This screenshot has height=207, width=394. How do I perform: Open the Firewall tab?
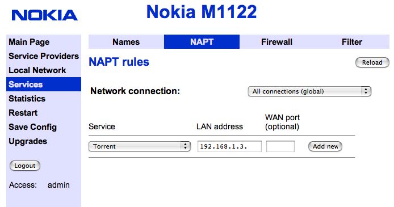tap(276, 41)
